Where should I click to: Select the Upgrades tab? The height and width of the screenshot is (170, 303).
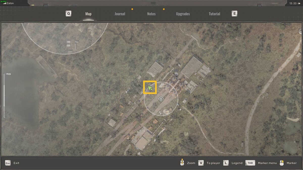tap(183, 14)
